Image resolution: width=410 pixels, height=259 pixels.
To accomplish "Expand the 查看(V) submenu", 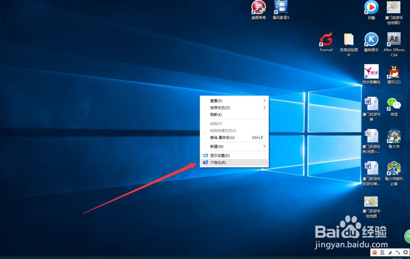I will point(234,101).
